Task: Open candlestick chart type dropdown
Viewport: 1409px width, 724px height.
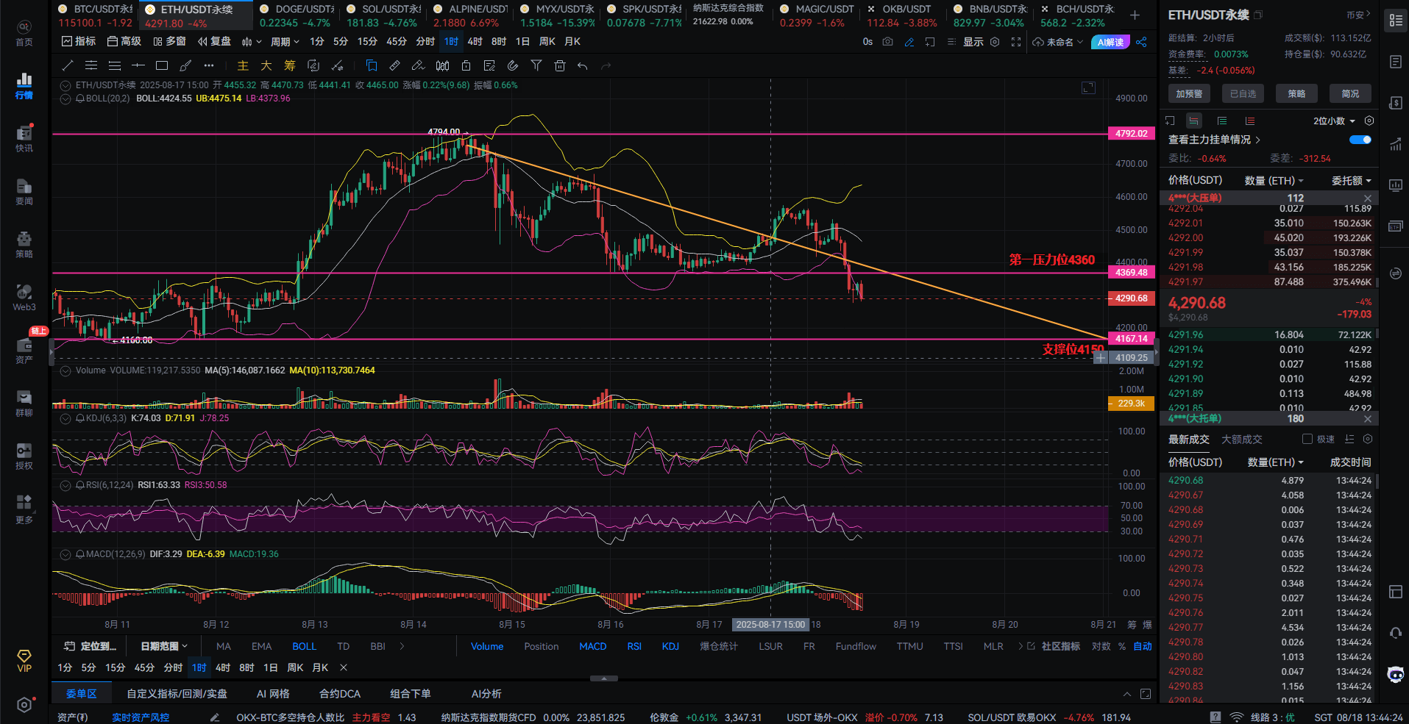Action: (252, 42)
